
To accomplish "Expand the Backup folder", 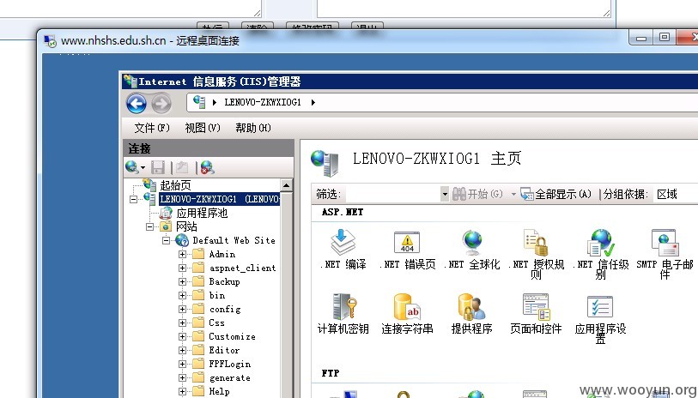I will coord(182,282).
